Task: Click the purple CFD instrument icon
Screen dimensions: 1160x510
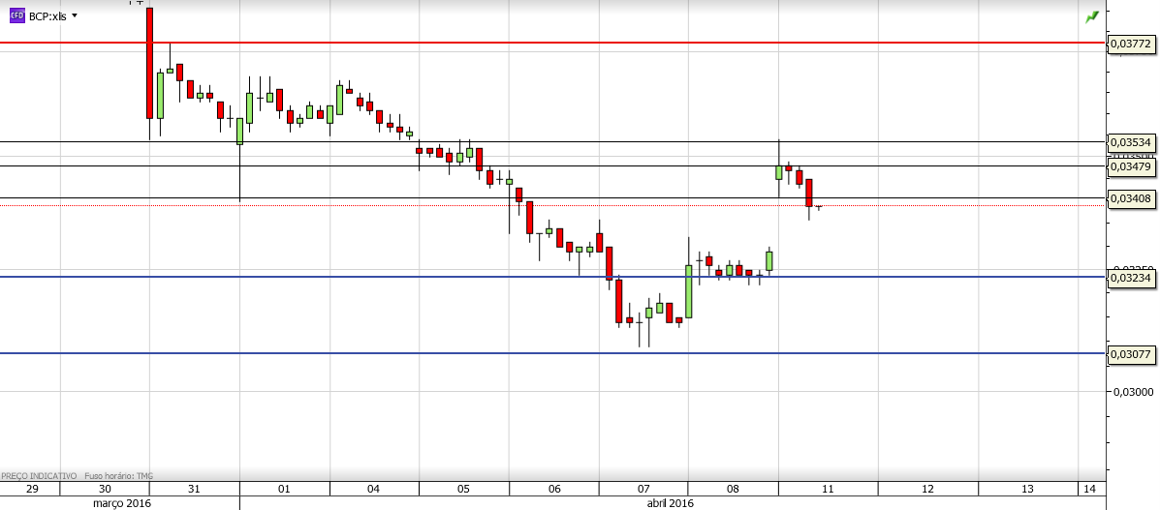Action: (16, 16)
